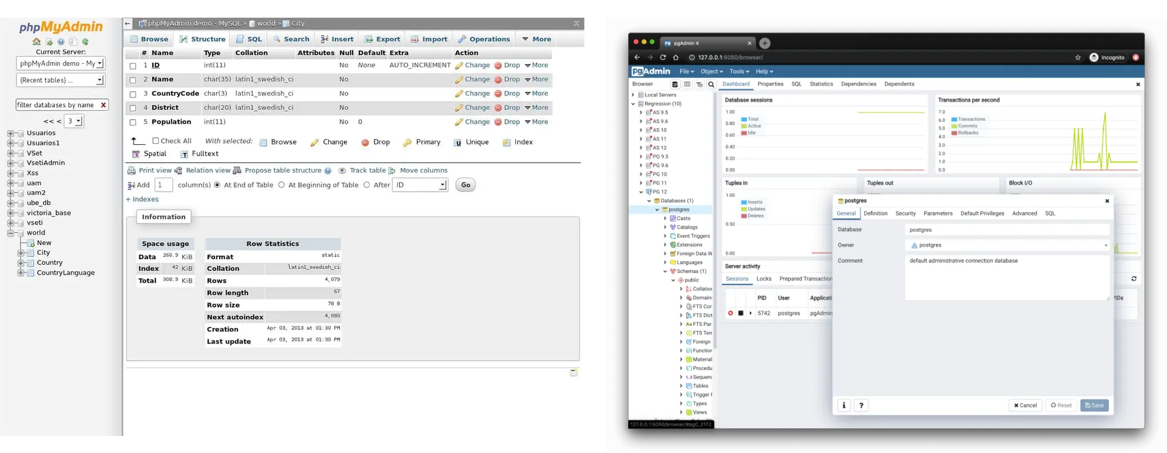The image size is (1167, 453).
Task: Click the phpMyAdmin home icon
Action: (37, 42)
